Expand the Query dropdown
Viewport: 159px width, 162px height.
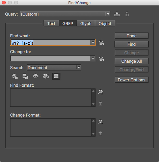tap(108, 14)
